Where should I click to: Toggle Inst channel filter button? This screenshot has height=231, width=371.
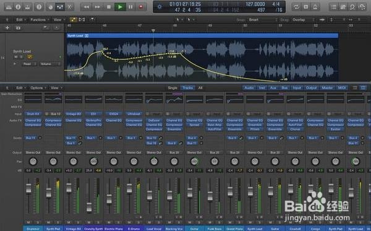pos(262,88)
